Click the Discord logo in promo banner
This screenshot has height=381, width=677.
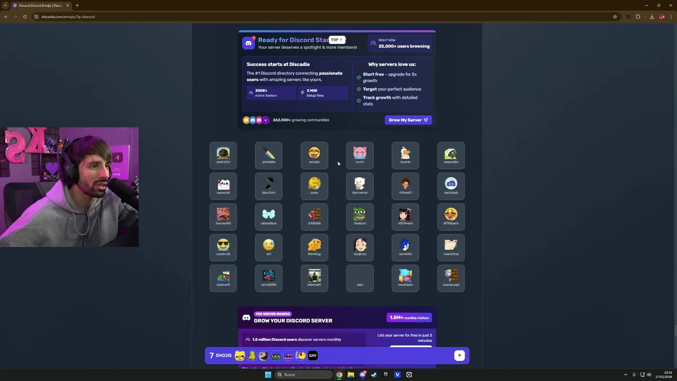(x=249, y=43)
